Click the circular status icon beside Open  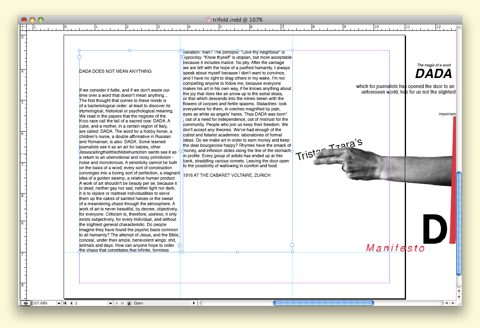click(x=129, y=303)
